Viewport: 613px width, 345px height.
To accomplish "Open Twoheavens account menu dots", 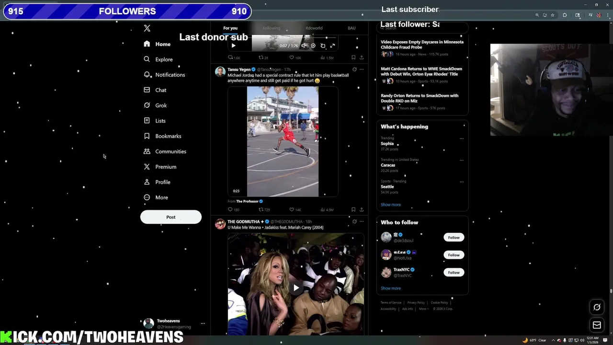I will coord(203,323).
